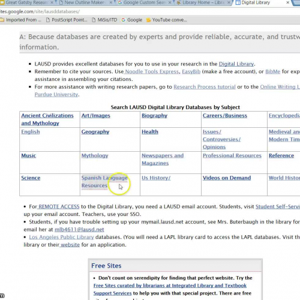Open the YouTube converter bookmark

pos(166,20)
